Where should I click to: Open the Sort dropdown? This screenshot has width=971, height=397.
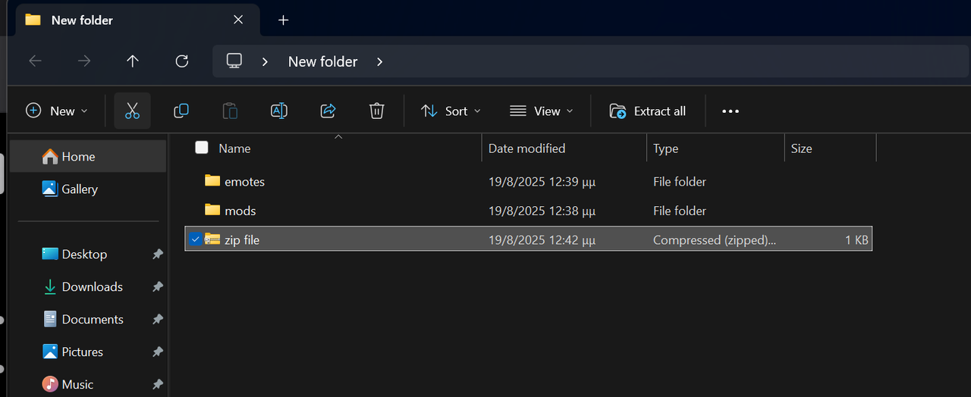[x=451, y=111]
